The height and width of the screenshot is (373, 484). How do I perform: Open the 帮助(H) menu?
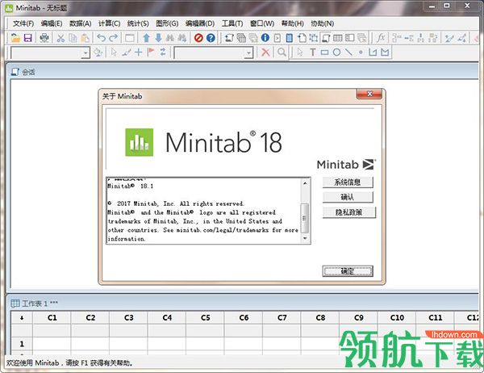pos(292,23)
